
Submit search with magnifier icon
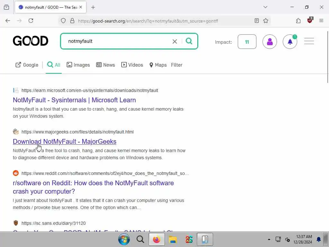(189, 41)
